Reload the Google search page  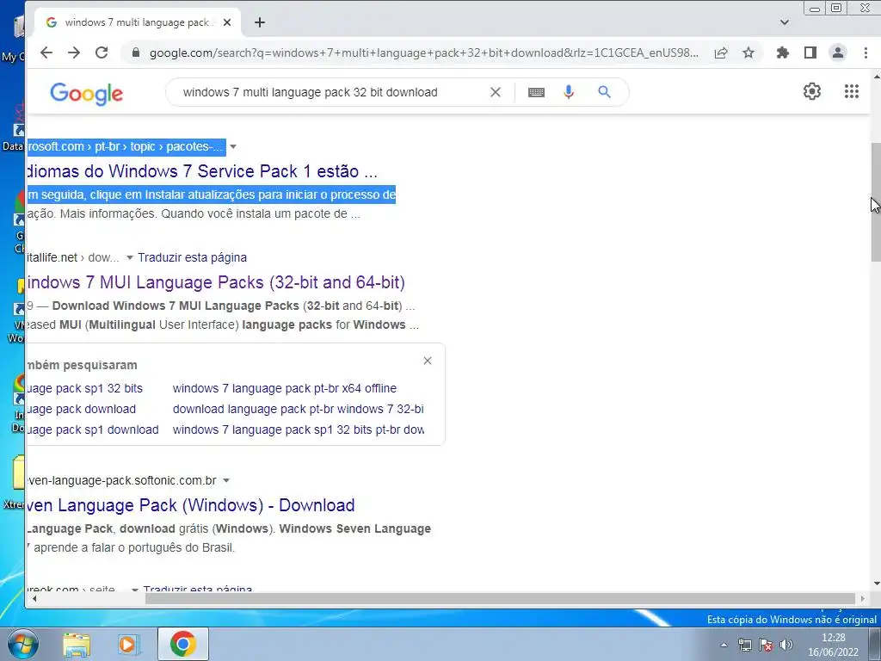[x=102, y=53]
